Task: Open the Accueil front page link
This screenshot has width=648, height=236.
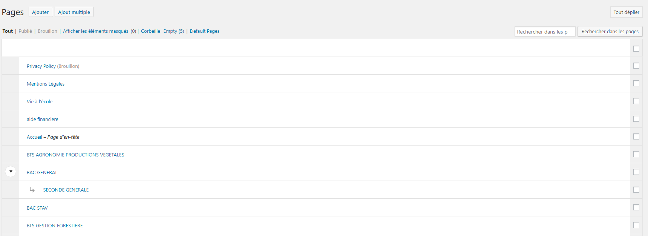Action: tap(34, 137)
